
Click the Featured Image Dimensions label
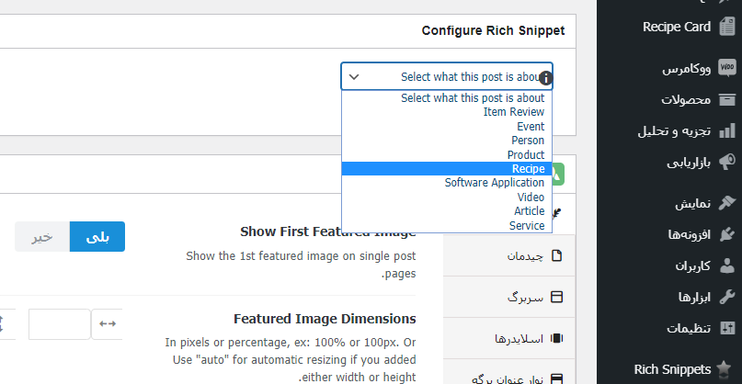(325, 319)
